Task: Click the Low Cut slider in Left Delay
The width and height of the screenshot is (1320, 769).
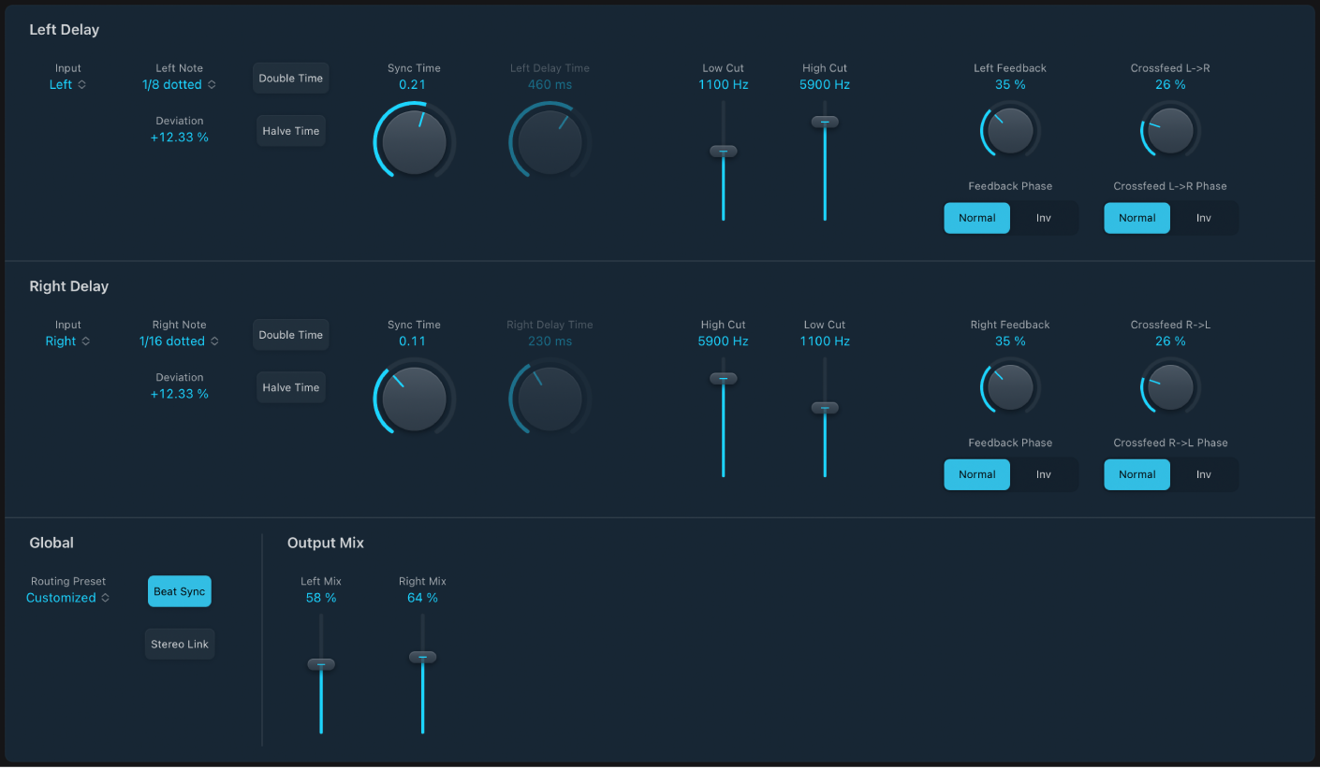Action: (723, 150)
